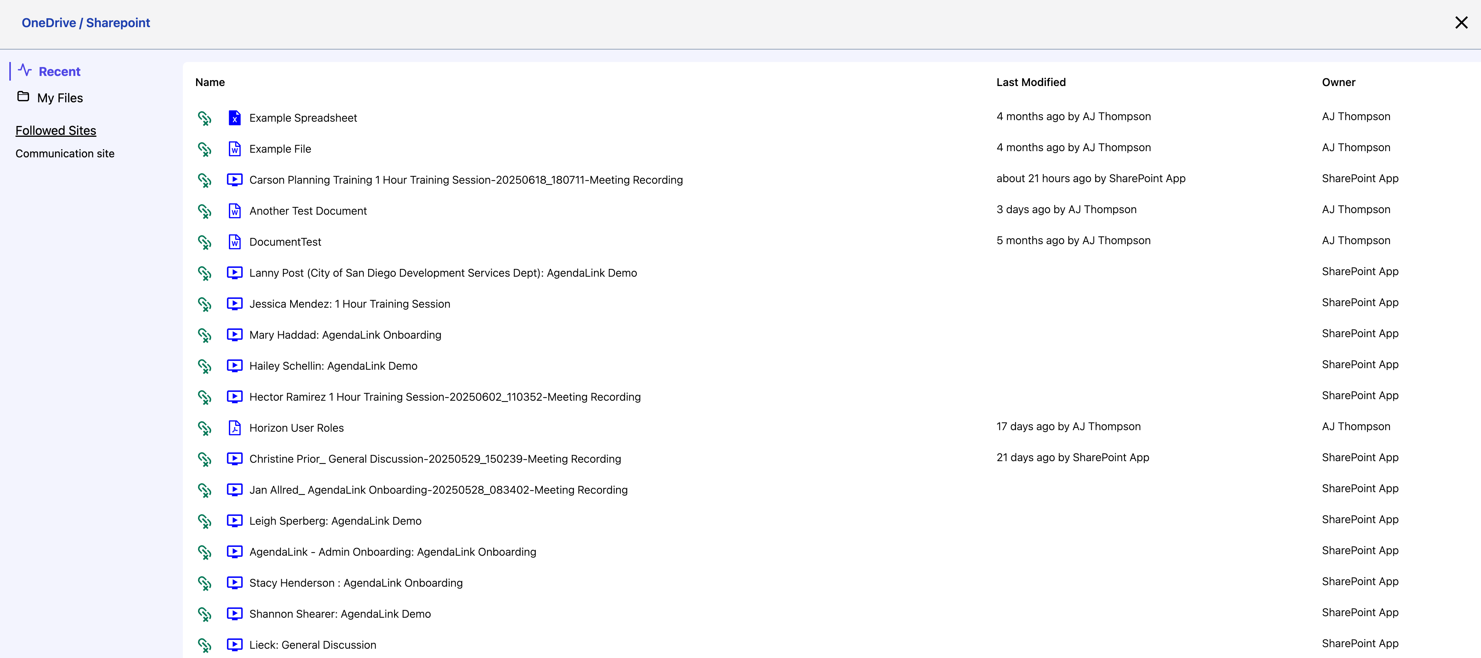Open the My Files section
This screenshot has width=1481, height=658.
(x=60, y=98)
